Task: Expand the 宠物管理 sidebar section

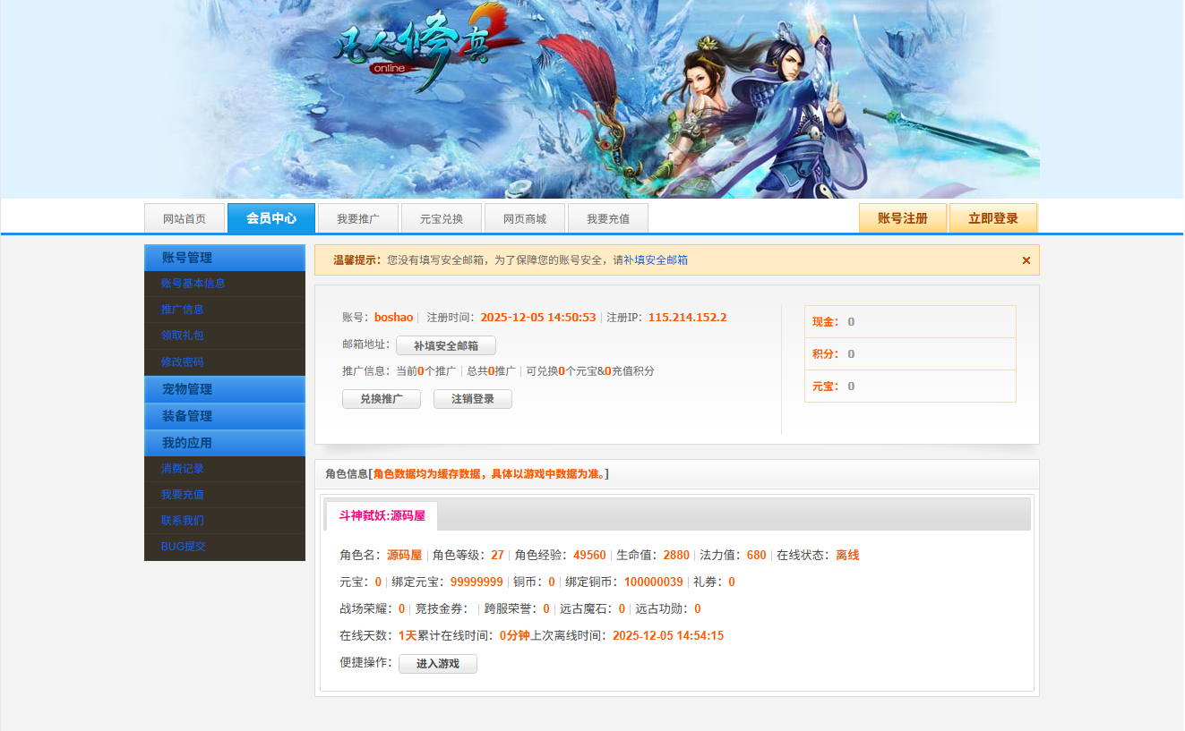Action: click(224, 389)
